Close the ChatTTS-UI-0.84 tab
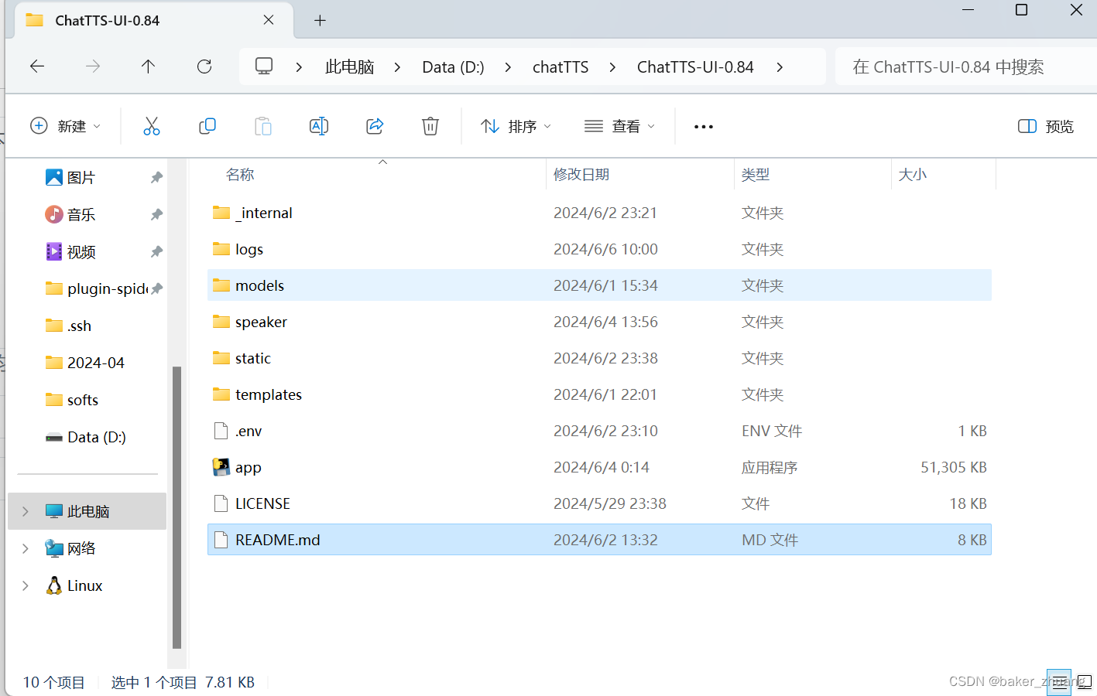This screenshot has height=696, width=1097. 269,20
